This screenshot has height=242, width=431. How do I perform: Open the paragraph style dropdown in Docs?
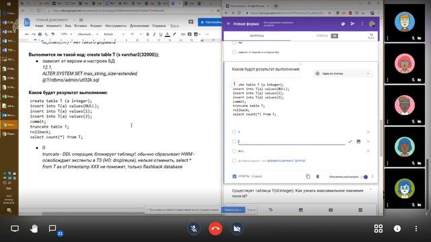(x=88, y=34)
